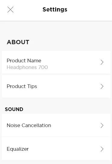This screenshot has height=164, width=112.
Task: Tap the chevron arrow beside Product Tips
Action: tap(102, 87)
